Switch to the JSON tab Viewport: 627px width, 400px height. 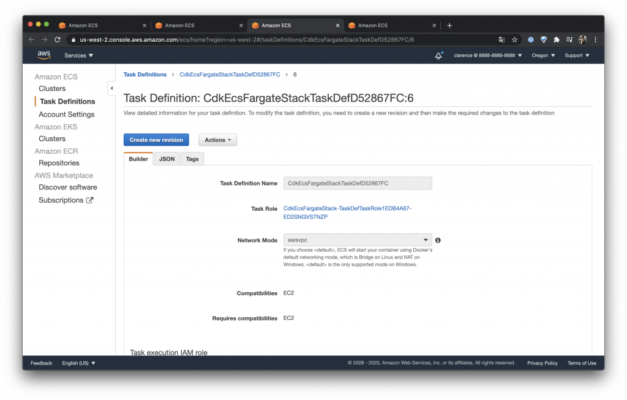pyautogui.click(x=167, y=159)
